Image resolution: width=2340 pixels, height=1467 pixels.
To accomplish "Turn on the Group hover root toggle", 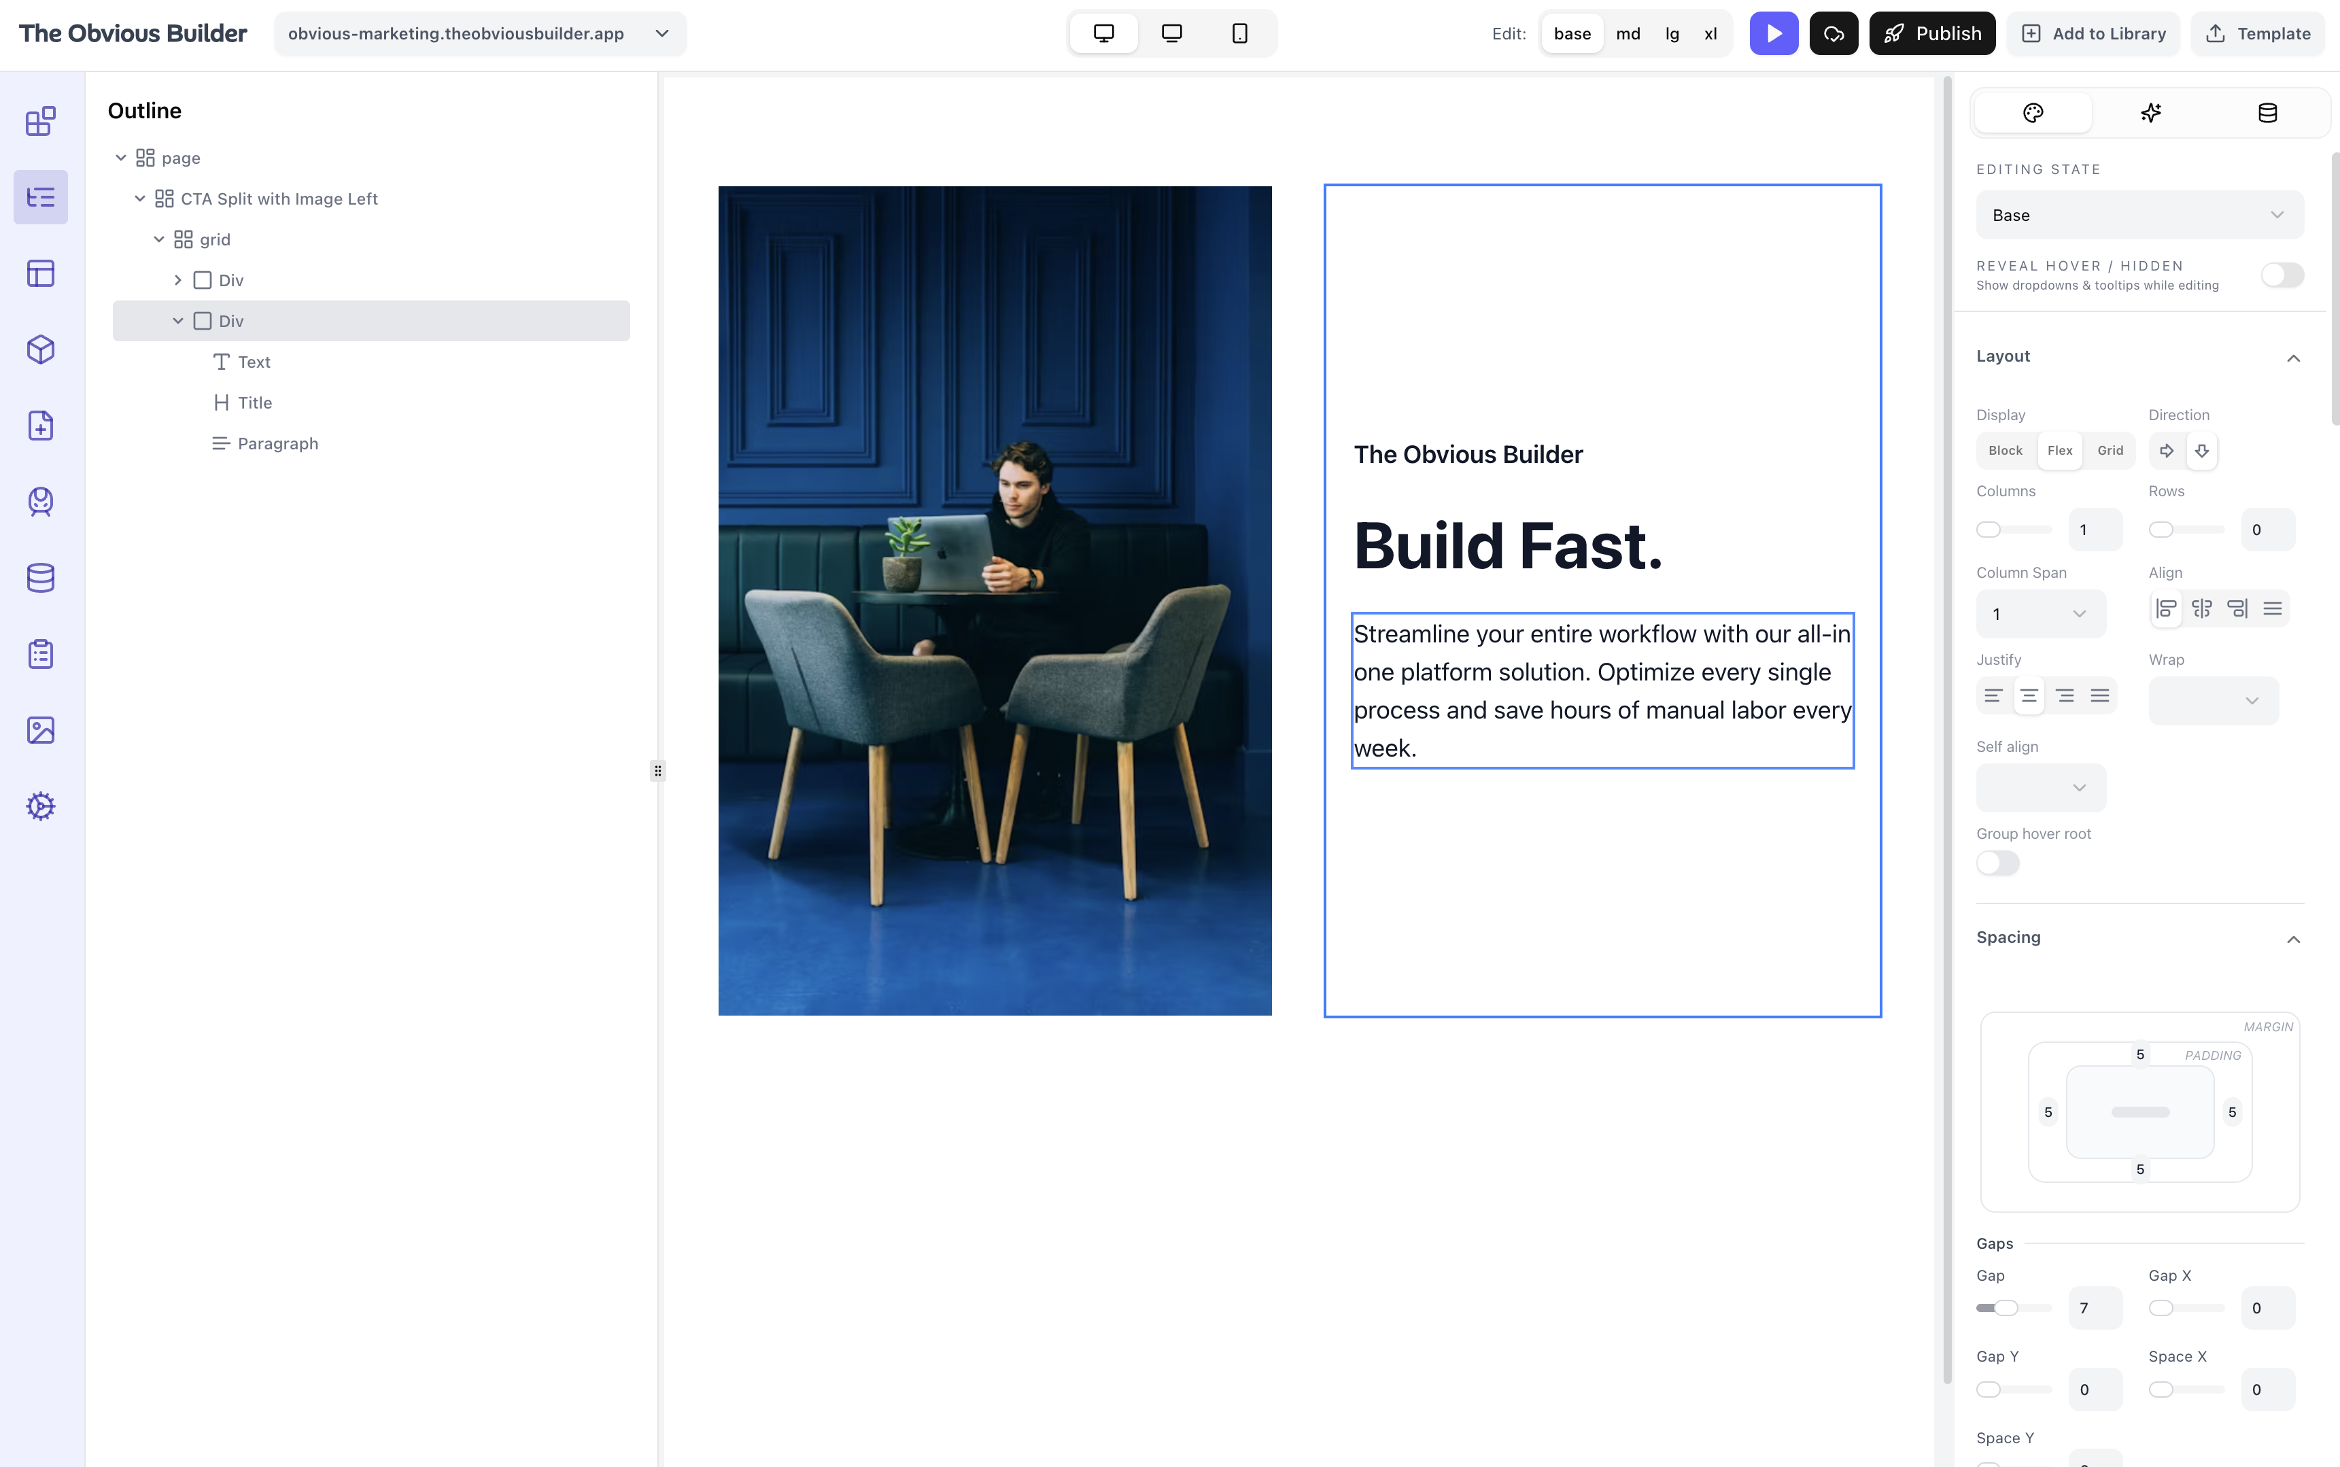I will click(x=1999, y=863).
